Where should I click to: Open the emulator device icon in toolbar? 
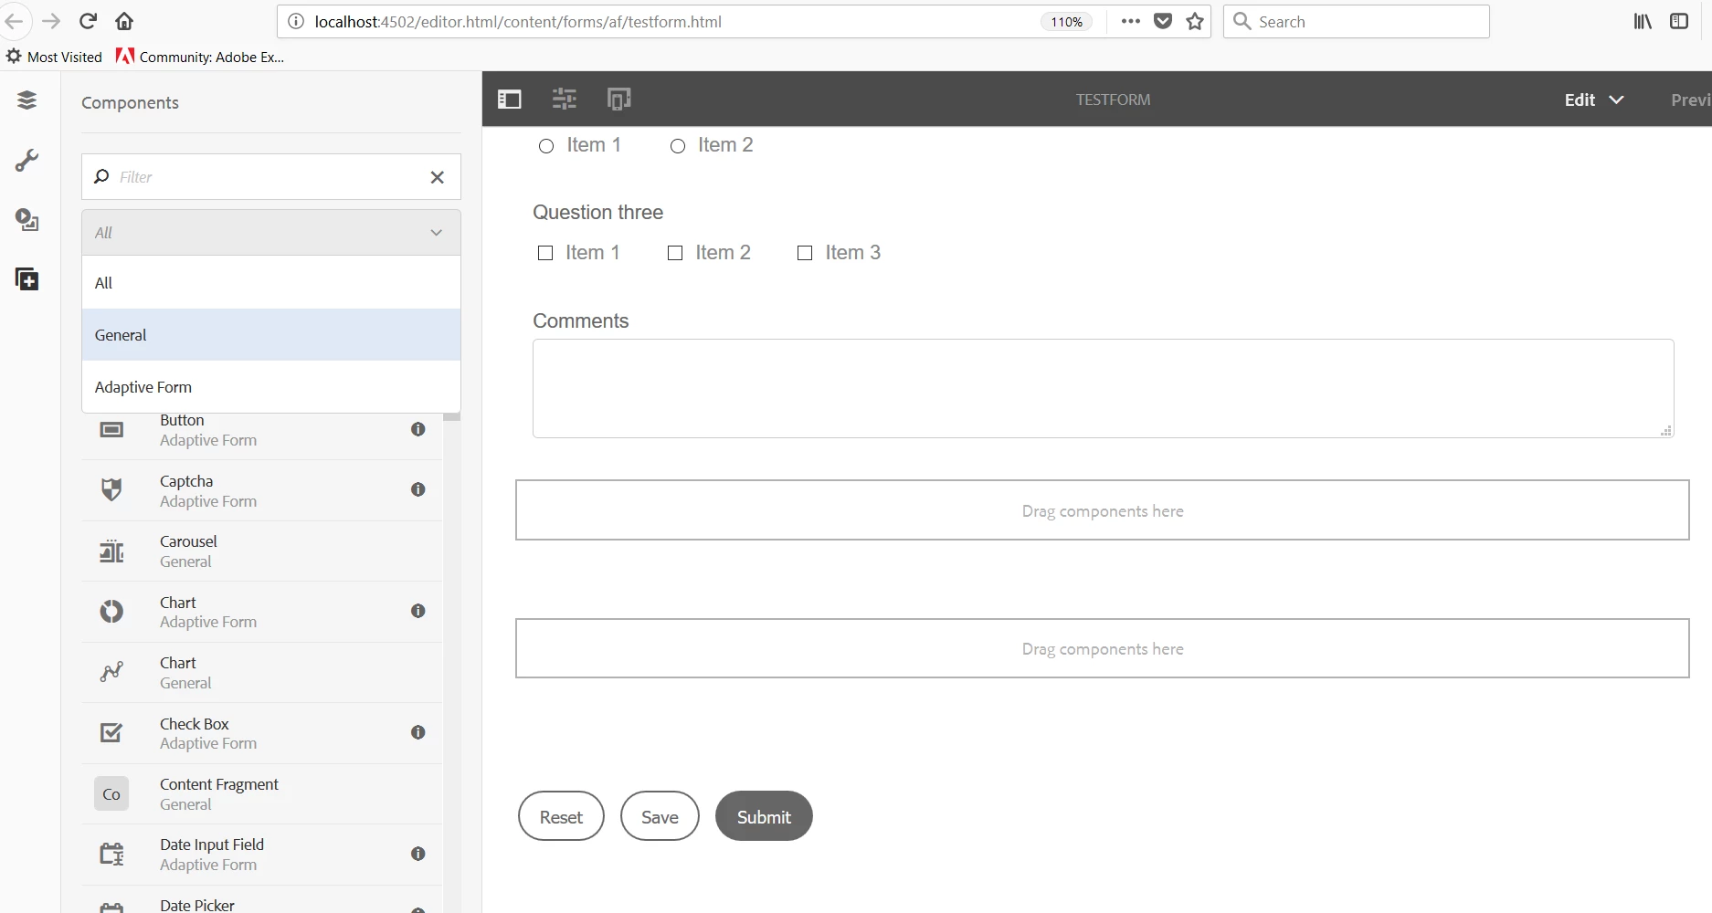[x=619, y=99]
